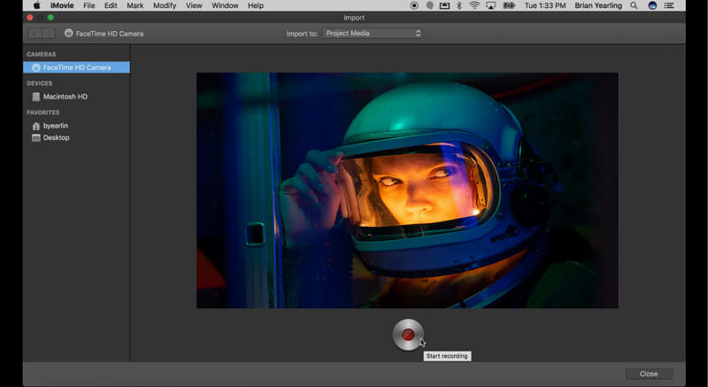Click the Siri icon in menu bar
Image resolution: width=708 pixels, height=387 pixels.
652,5
